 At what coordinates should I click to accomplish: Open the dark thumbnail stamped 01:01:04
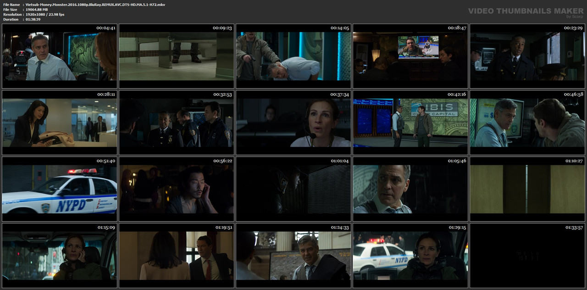(x=293, y=189)
